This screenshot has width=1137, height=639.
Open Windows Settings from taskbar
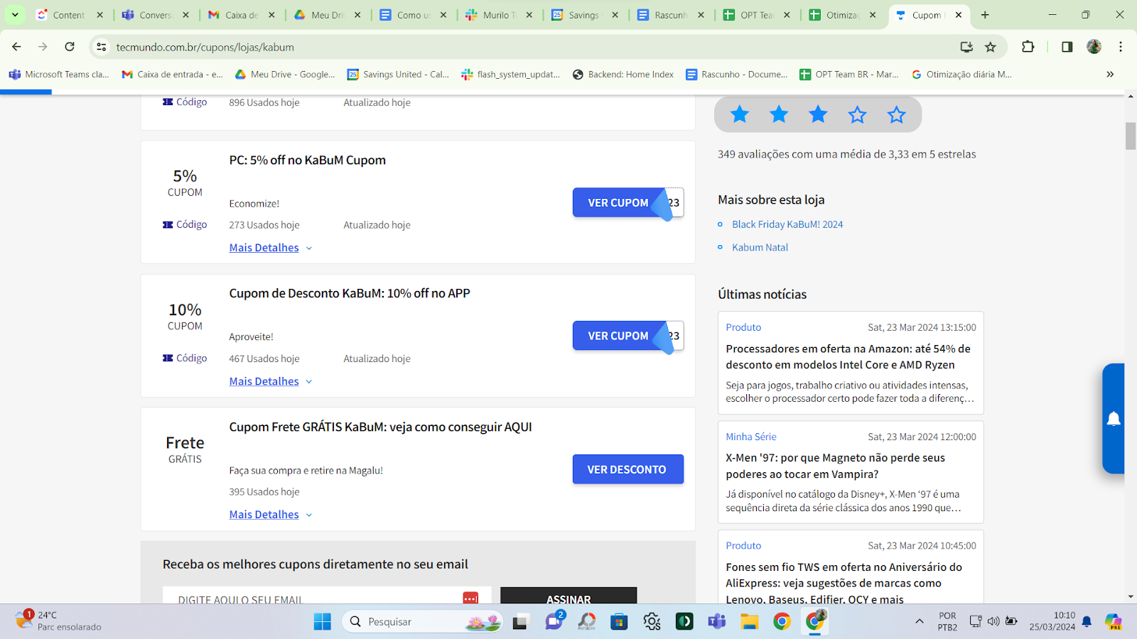pos(652,621)
